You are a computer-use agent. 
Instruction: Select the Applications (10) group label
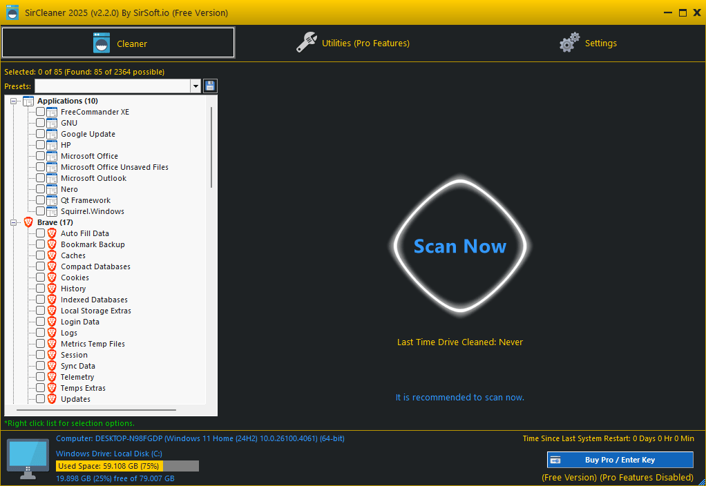coord(68,101)
